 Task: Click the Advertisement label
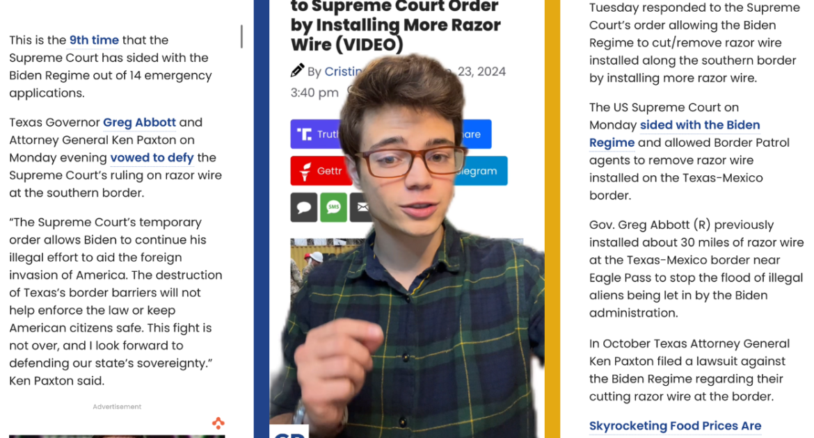click(117, 407)
